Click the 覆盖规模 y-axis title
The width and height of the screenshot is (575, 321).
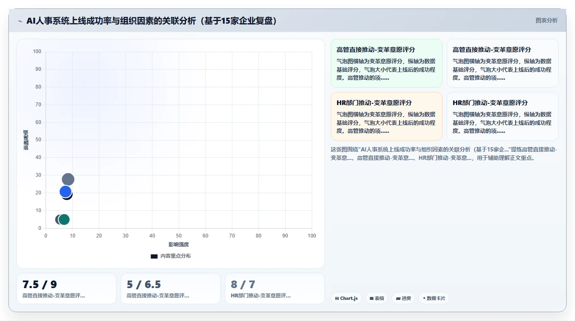[26, 140]
